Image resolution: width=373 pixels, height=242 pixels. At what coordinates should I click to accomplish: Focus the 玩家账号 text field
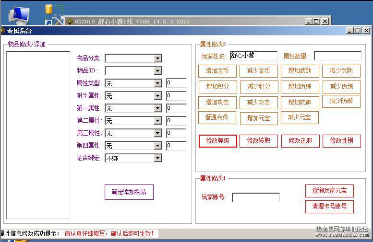tap(256, 197)
